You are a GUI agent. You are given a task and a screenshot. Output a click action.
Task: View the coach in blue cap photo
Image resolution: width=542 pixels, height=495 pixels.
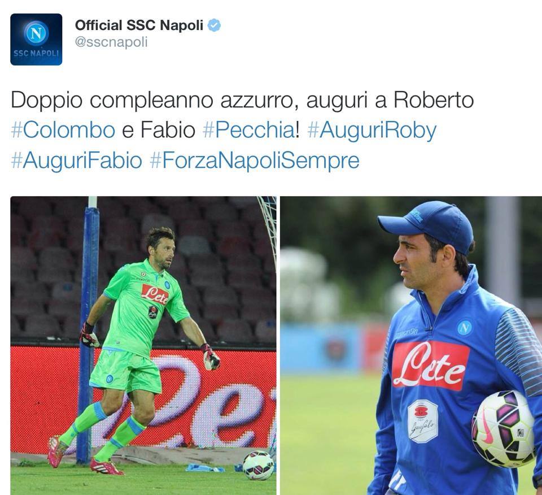click(411, 345)
